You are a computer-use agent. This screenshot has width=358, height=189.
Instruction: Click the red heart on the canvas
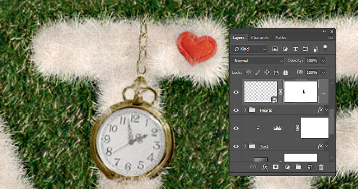pyautogui.click(x=197, y=48)
